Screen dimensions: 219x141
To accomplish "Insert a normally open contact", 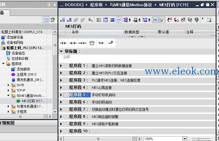I will [63, 43].
